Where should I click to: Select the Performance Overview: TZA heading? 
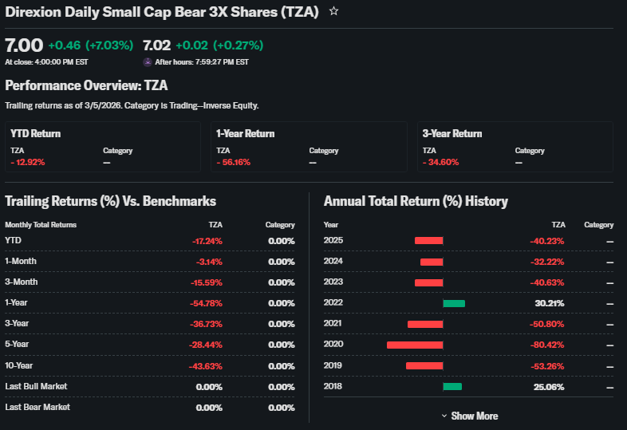86,85
